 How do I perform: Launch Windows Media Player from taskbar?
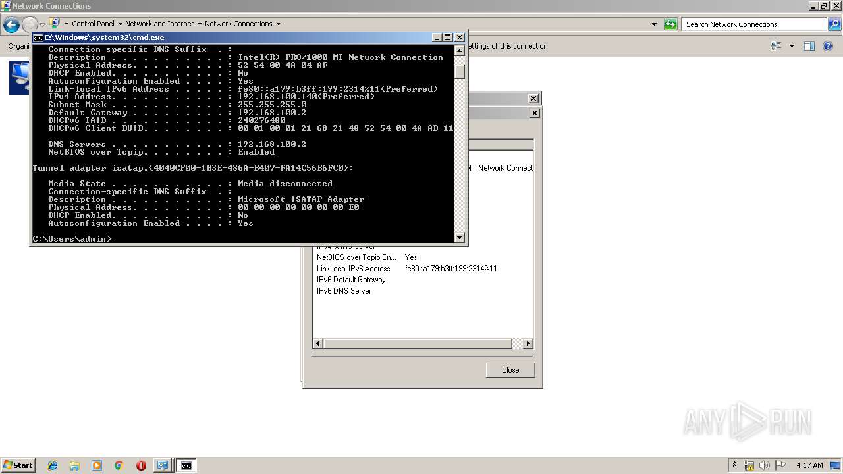[x=97, y=465]
